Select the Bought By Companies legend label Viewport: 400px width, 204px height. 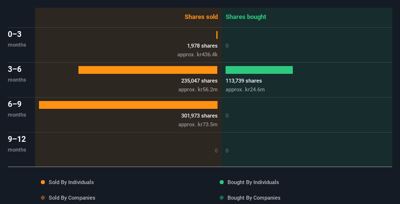254,198
